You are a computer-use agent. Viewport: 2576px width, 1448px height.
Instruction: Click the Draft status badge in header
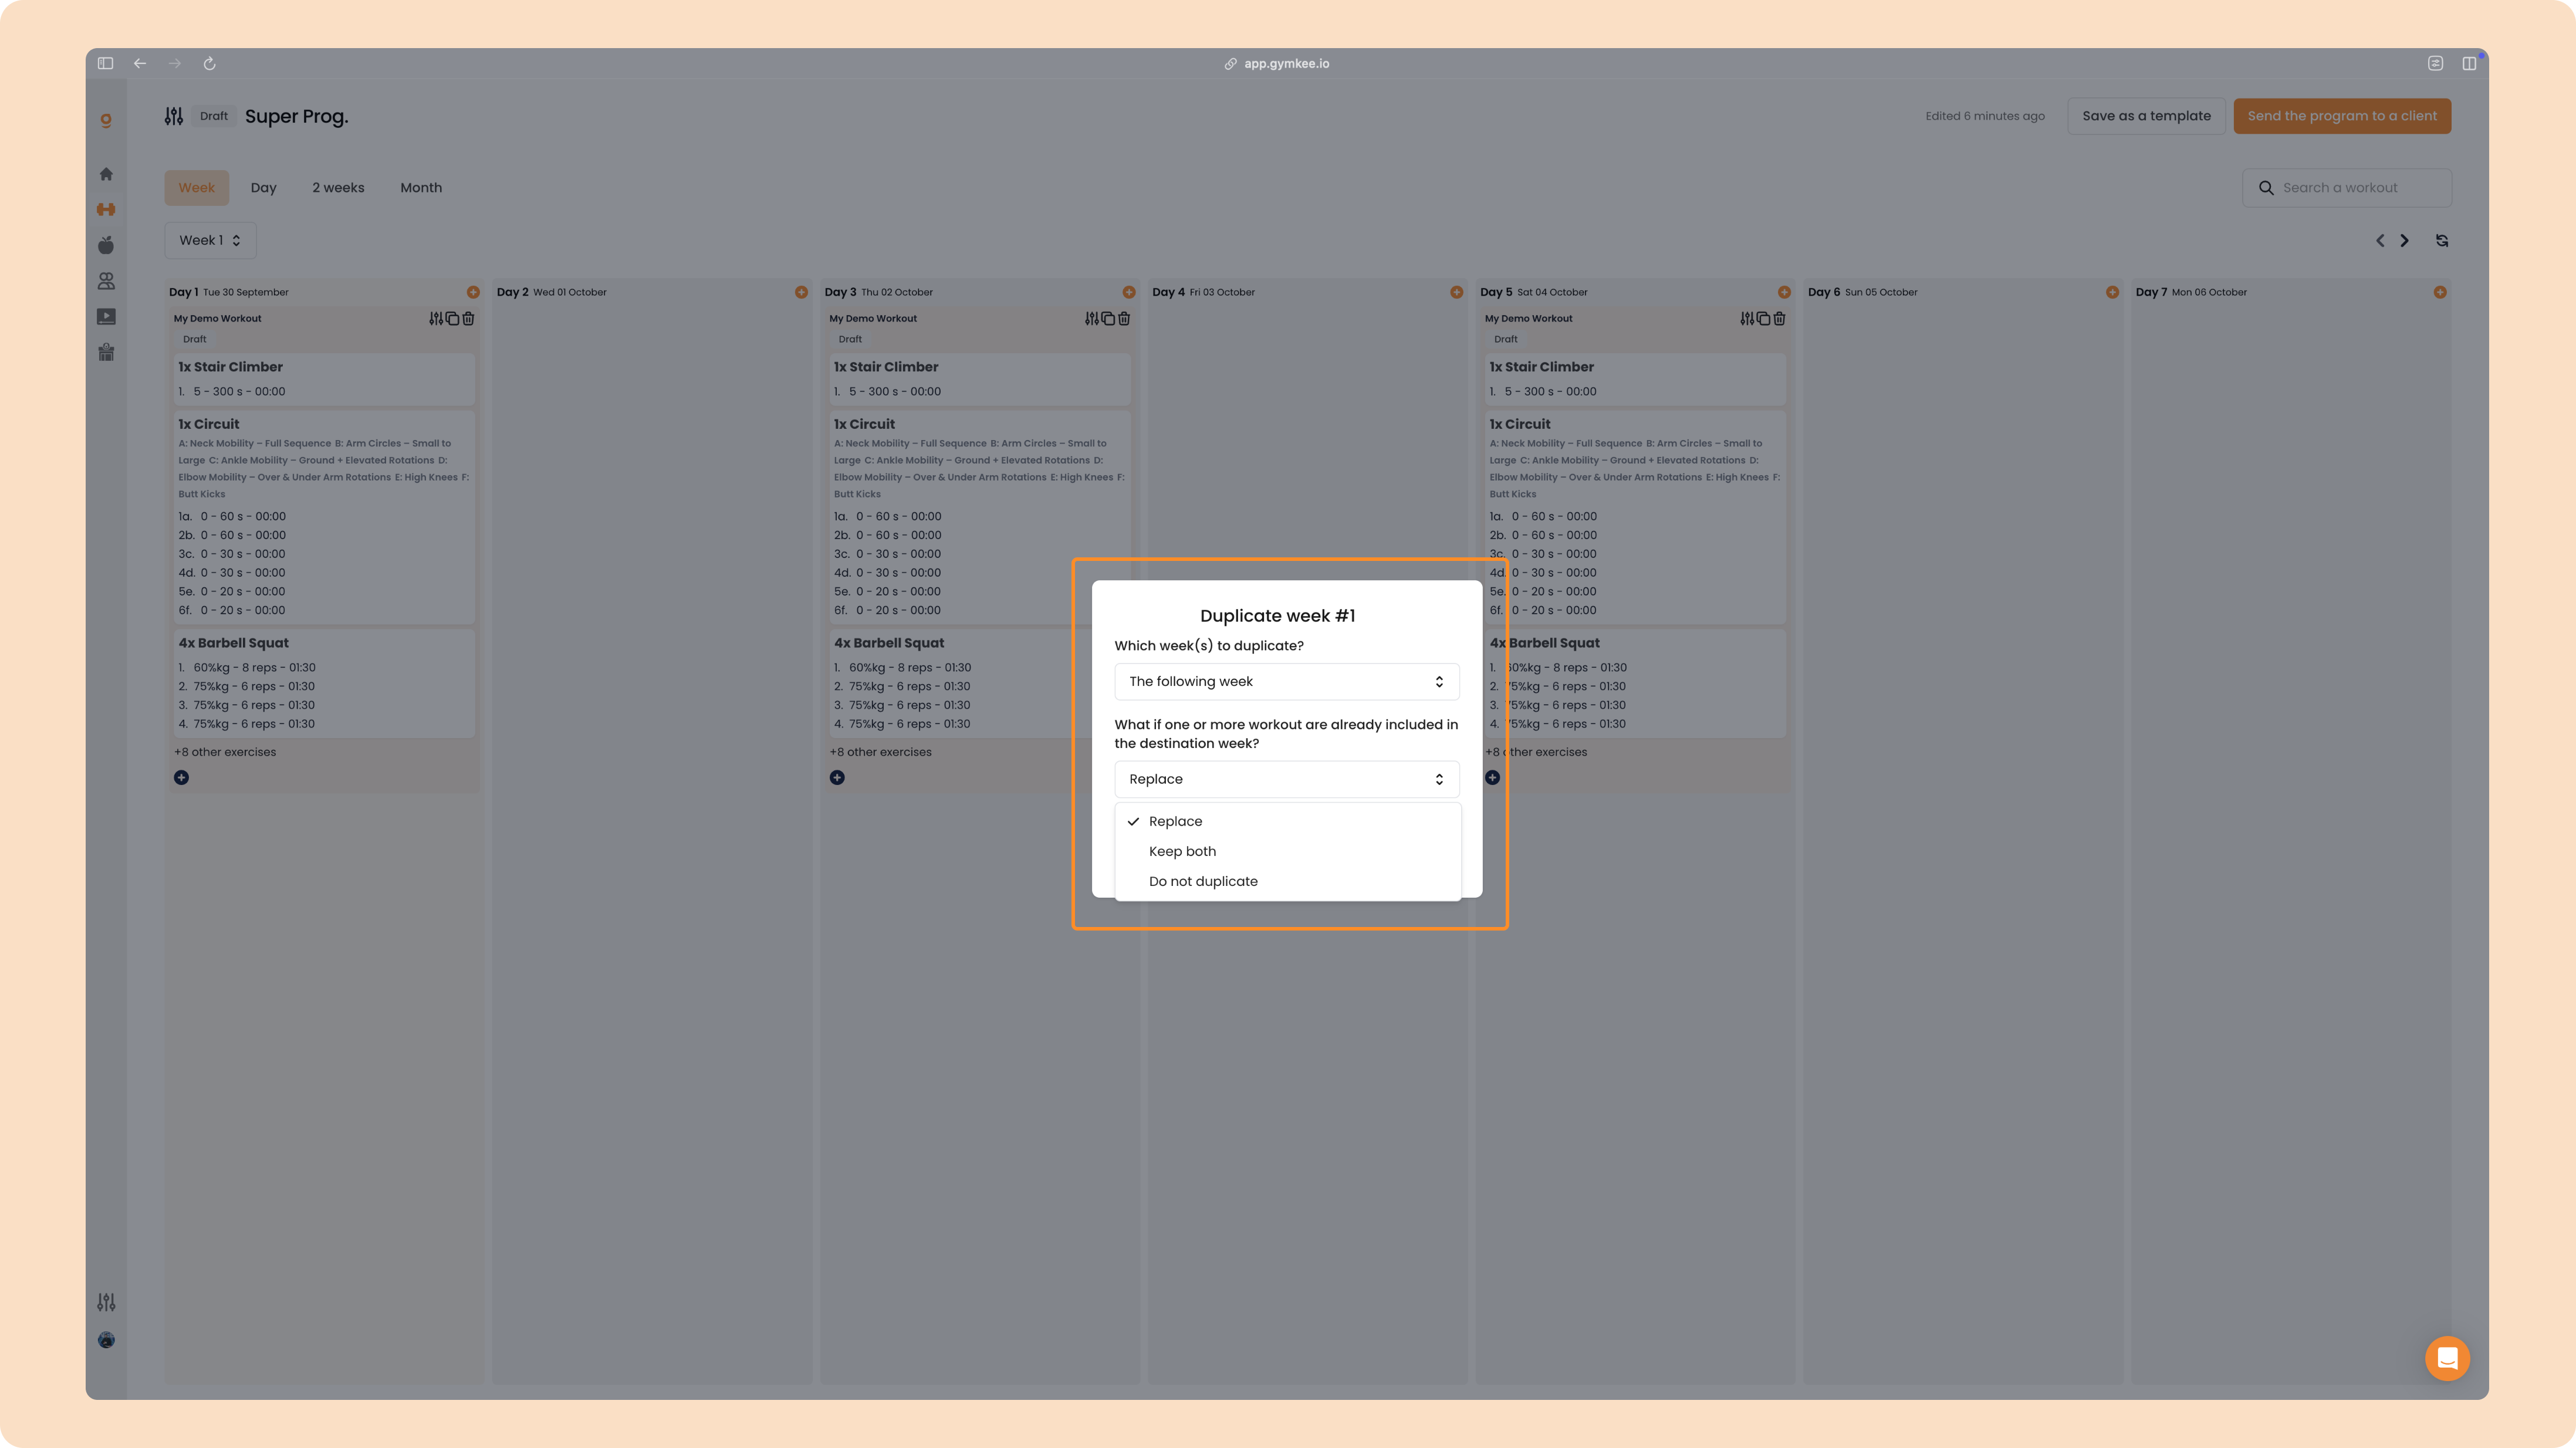(x=214, y=116)
